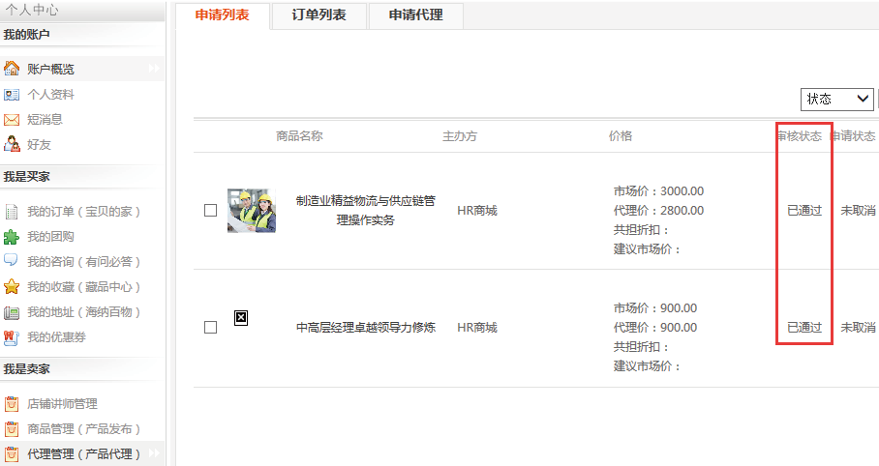Viewport: 879px width, 466px height.
Task: Click the puzzle piece icon for 我的团购
Action: tap(12, 237)
